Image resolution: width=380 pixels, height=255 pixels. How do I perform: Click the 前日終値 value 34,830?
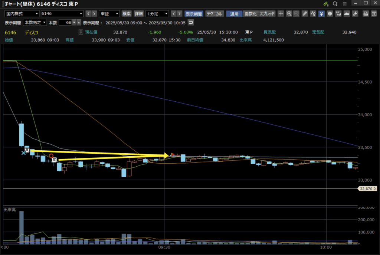(x=228, y=40)
